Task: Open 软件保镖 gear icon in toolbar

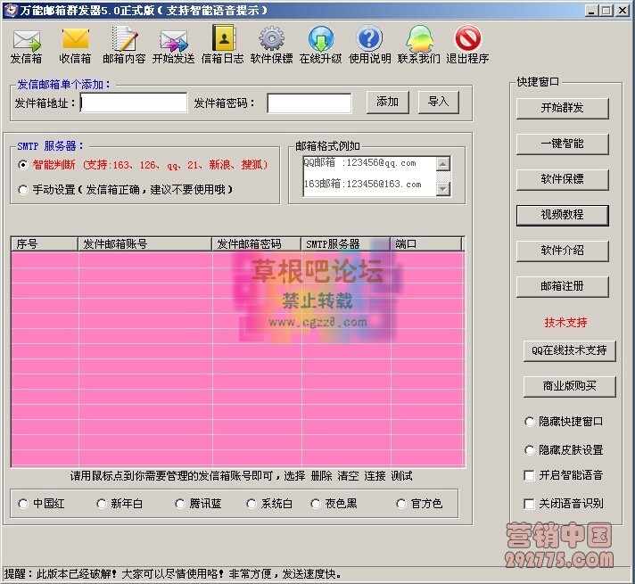Action: point(271,45)
